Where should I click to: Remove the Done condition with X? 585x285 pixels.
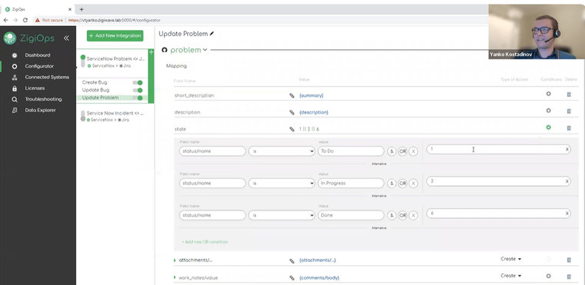click(x=413, y=215)
